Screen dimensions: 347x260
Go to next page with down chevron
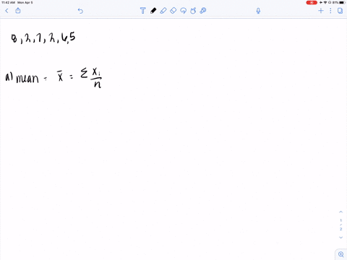coord(340,238)
